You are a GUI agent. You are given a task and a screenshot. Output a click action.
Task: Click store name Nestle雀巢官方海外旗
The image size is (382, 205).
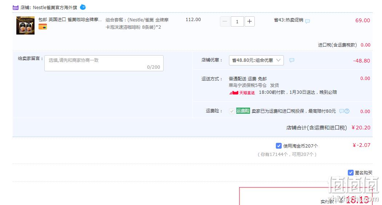pyautogui.click(x=55, y=8)
